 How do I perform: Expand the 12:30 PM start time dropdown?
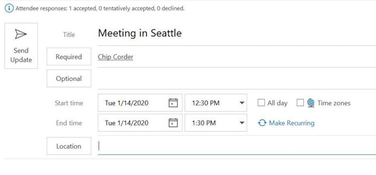[x=242, y=103]
